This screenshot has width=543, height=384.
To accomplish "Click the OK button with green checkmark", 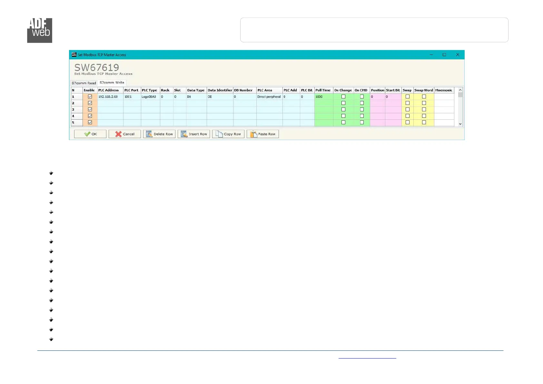I will click(x=90, y=134).
